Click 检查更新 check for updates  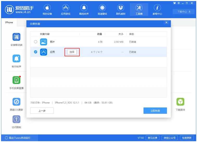(x=187, y=138)
